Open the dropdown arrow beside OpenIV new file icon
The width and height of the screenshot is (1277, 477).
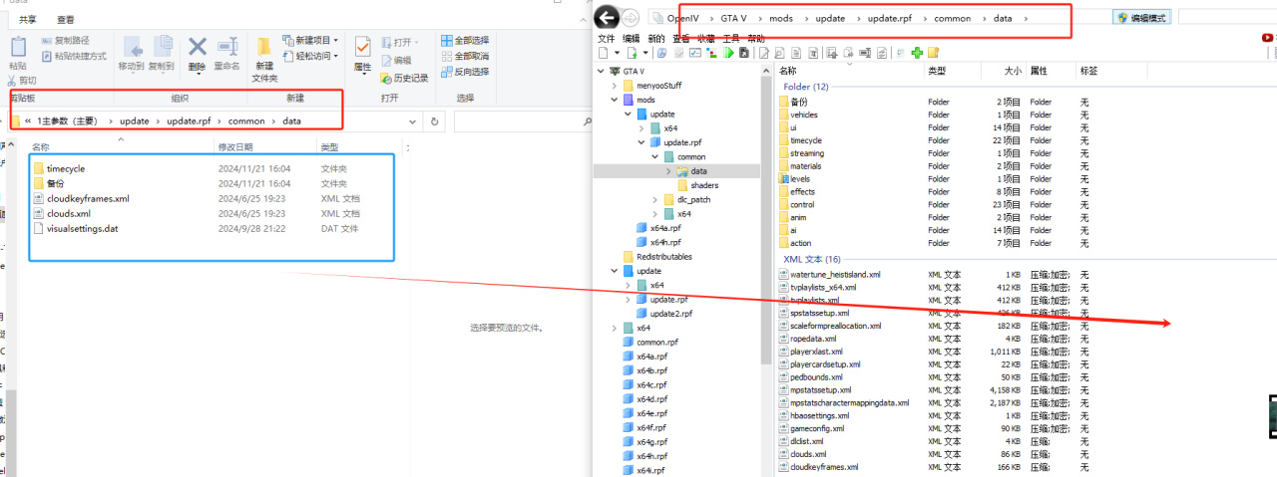click(617, 52)
